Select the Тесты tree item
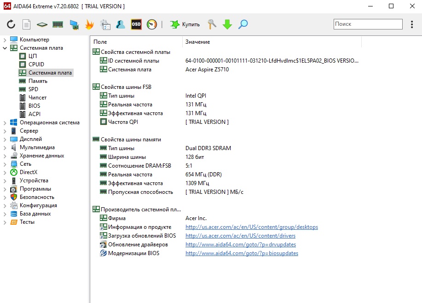The image size is (422, 303). (x=27, y=222)
